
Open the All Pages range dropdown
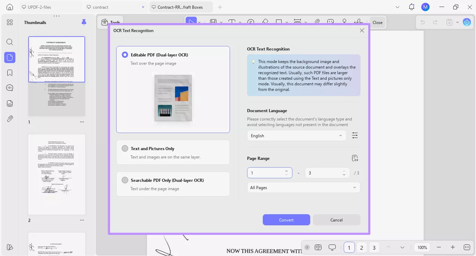pos(304,187)
